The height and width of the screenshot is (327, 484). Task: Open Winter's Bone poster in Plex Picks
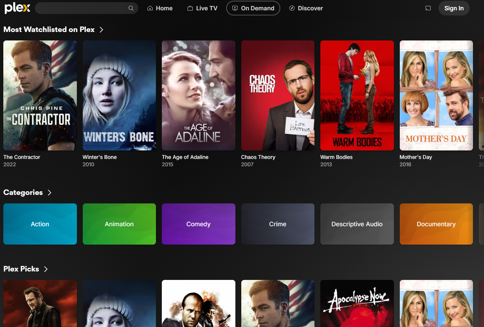coord(119,303)
